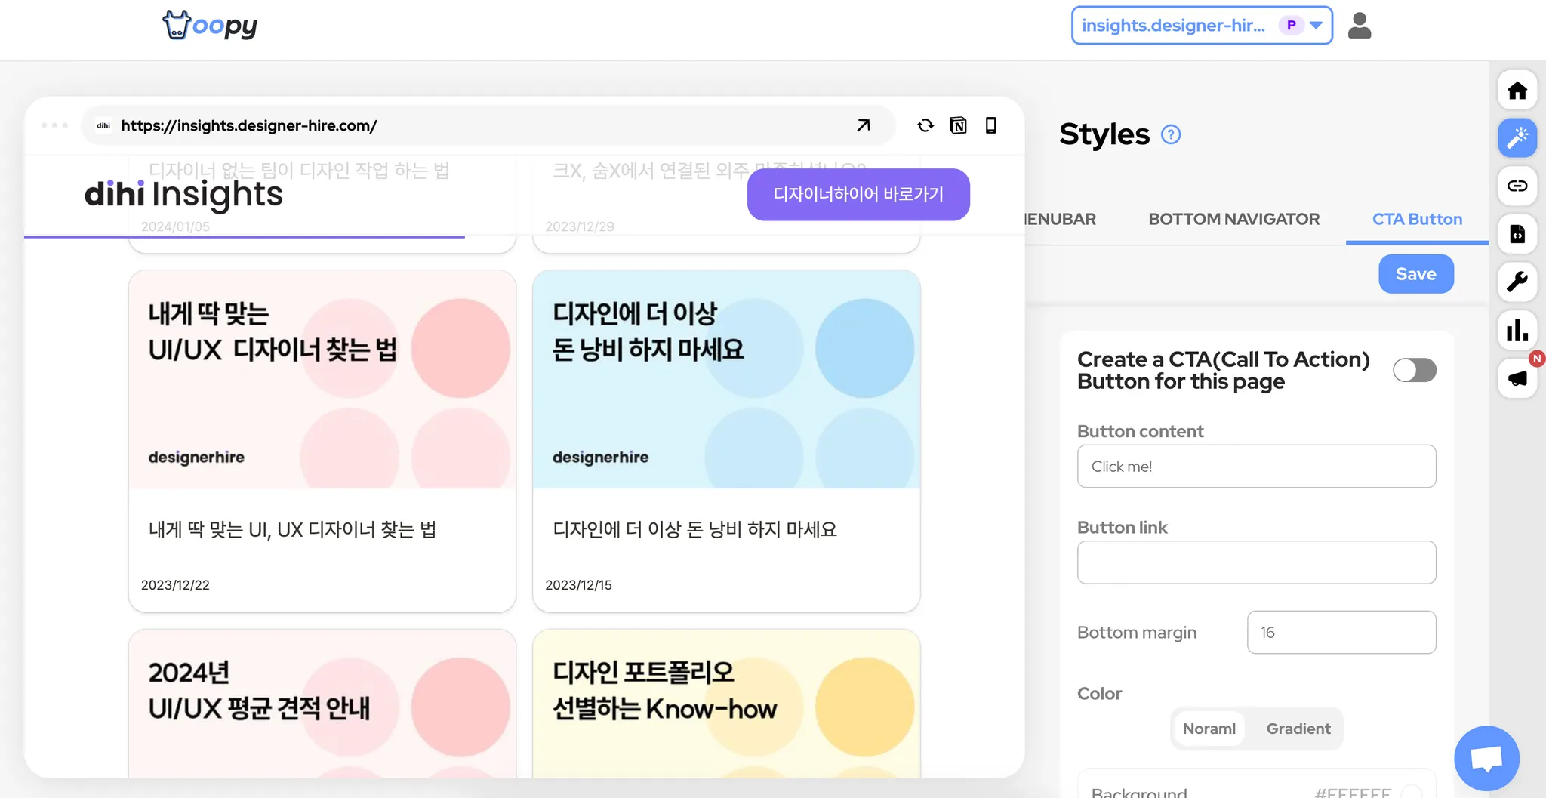
Task: Select the magic wand Styles icon
Action: 1517,138
